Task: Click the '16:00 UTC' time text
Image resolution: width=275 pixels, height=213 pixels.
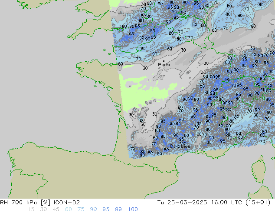Action: [227, 203]
